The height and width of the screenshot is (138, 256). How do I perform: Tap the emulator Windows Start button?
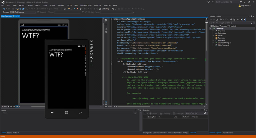66,112
